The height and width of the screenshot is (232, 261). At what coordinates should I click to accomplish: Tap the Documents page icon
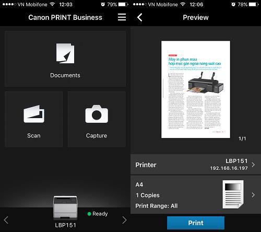pos(65,53)
